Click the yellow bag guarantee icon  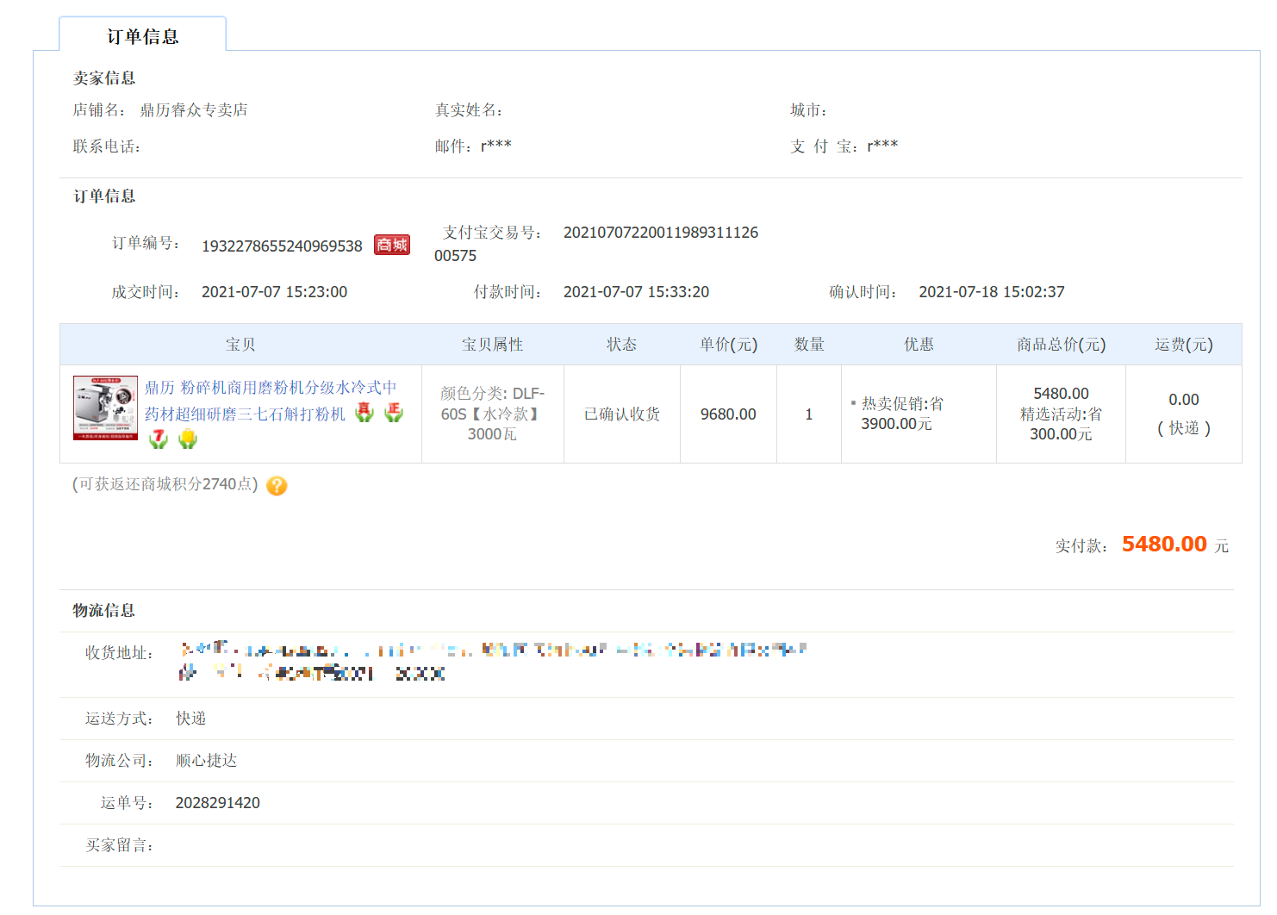[188, 439]
